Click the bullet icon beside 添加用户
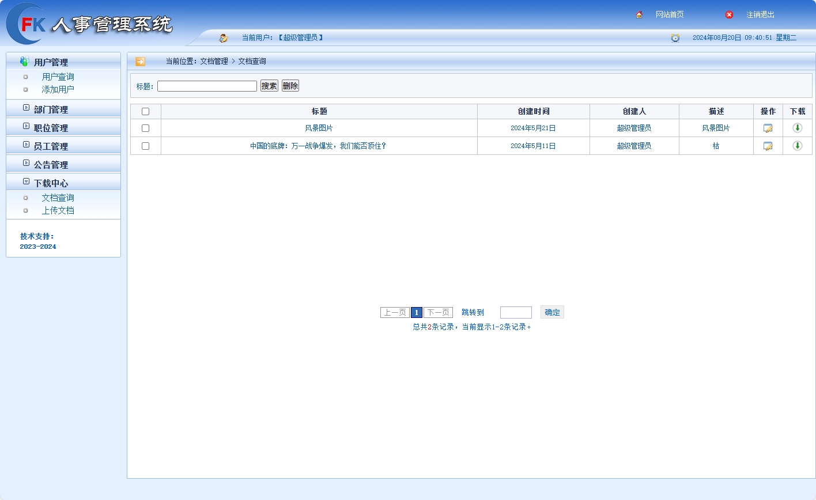Viewport: 816px width, 500px height. click(25, 89)
